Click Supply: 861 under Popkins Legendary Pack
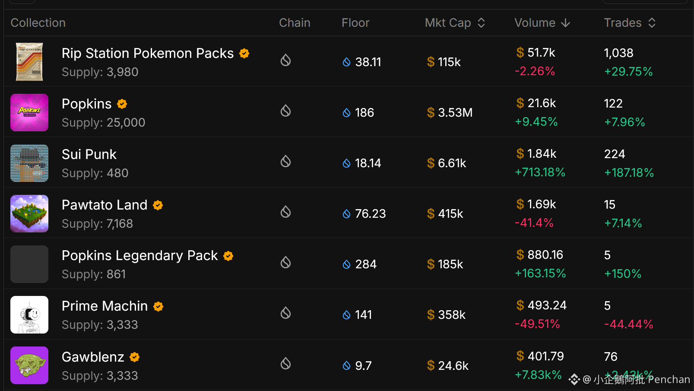694x391 pixels. tap(94, 274)
